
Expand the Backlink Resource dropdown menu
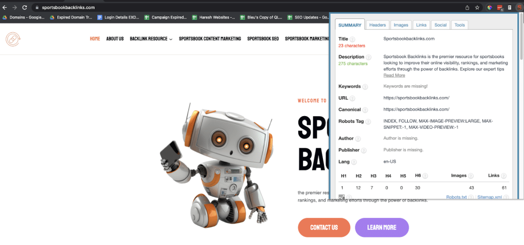click(151, 39)
